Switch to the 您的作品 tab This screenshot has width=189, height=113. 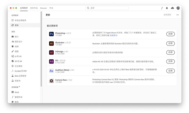[34, 8]
